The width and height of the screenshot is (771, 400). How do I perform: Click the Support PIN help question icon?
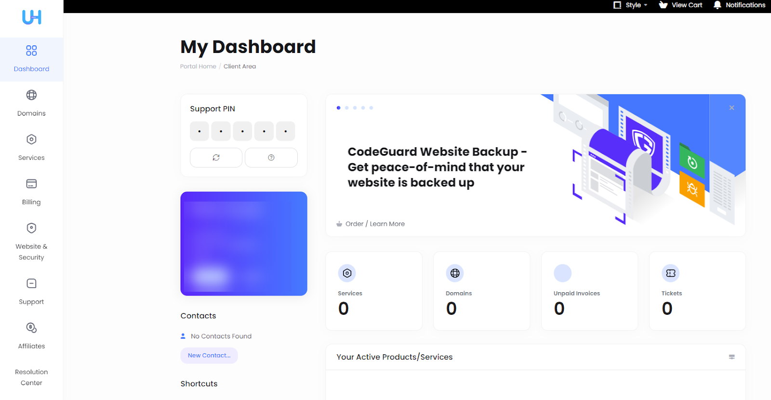[x=271, y=157]
